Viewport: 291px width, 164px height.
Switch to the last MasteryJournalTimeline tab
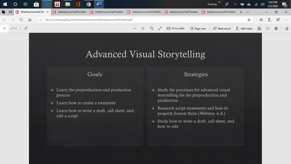coord(219,12)
